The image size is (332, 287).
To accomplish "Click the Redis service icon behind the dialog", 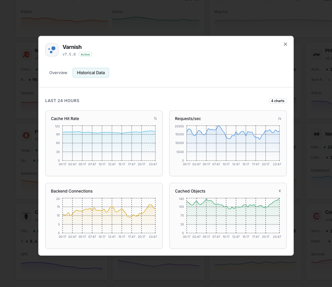I will (x=26, y=55).
